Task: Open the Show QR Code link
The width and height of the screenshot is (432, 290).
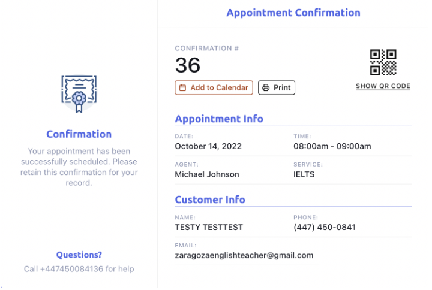Action: (383, 86)
